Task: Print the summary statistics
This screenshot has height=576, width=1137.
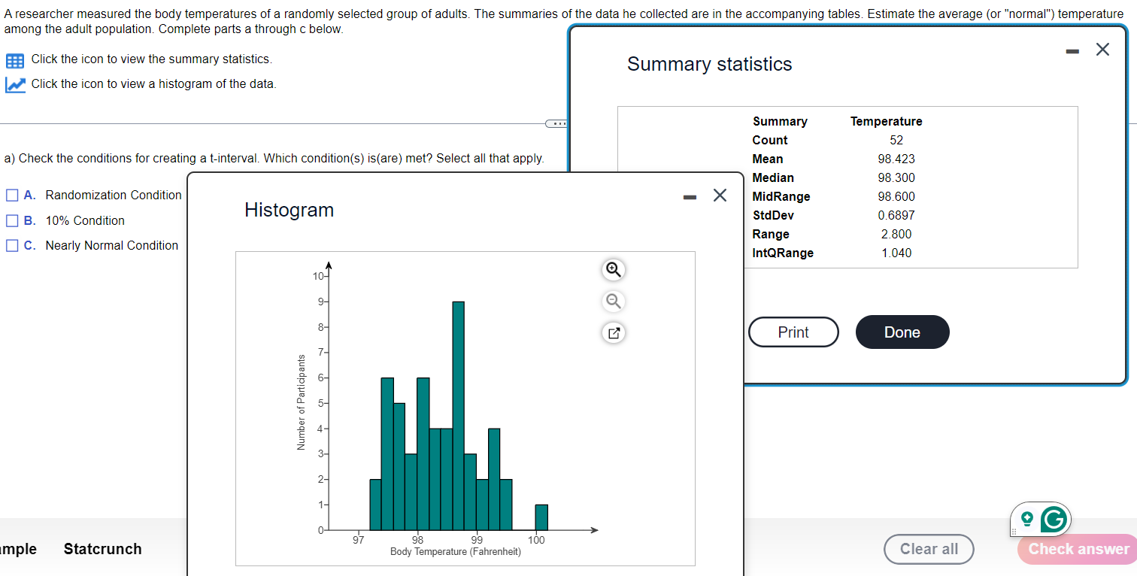Action: click(x=793, y=332)
